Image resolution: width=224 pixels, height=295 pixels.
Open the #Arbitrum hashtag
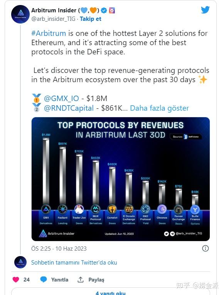pos(49,33)
